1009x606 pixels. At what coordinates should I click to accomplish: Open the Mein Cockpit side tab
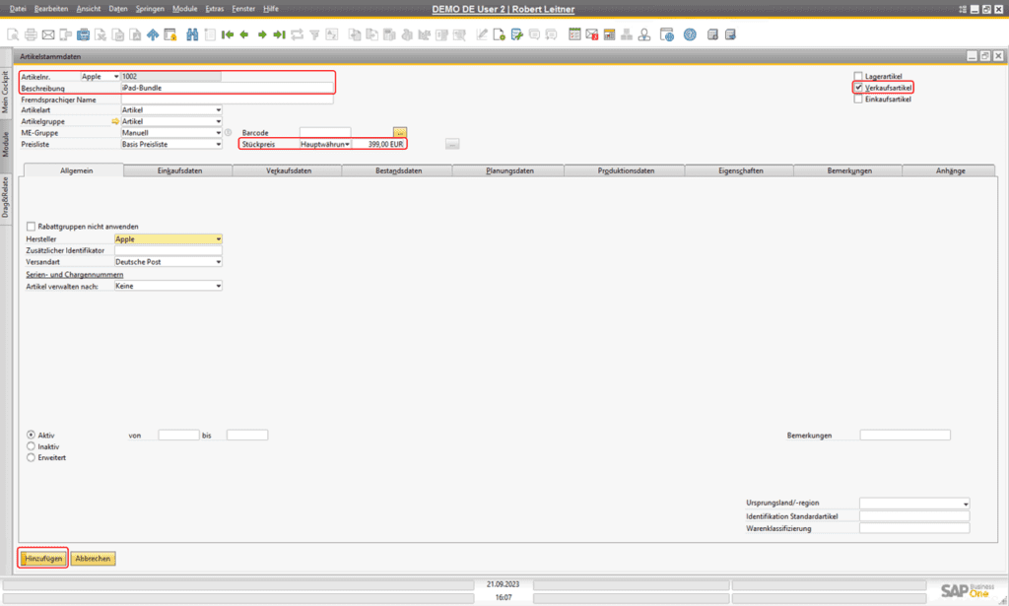point(5,92)
